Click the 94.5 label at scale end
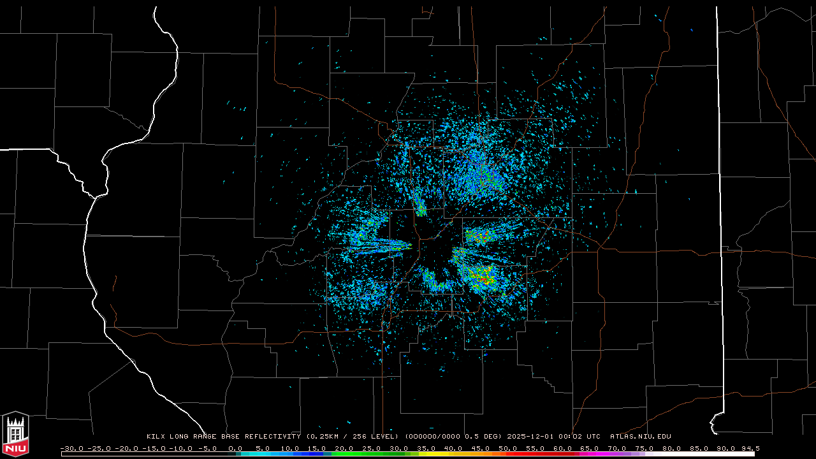The image size is (816, 459). pos(750,448)
